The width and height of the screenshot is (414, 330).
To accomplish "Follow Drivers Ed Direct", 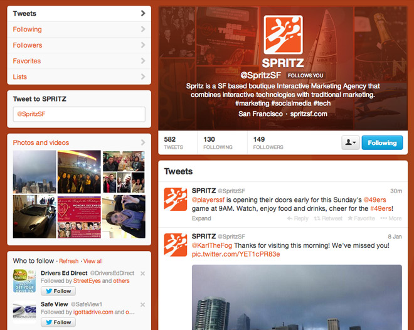I will [x=58, y=291].
